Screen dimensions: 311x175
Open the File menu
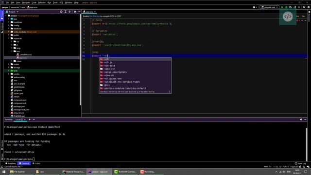coord(7,2)
